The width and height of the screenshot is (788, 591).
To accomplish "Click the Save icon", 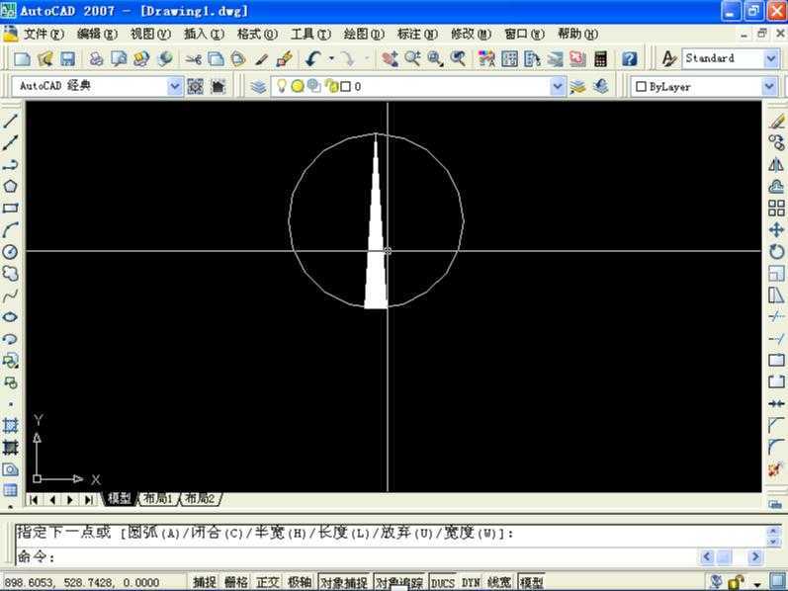I will click(67, 58).
